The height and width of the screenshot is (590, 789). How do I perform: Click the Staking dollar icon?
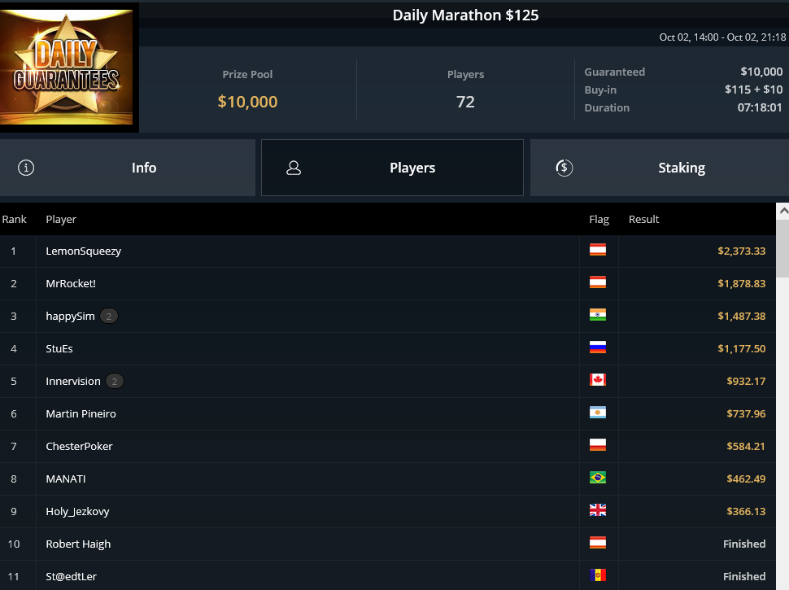click(564, 168)
